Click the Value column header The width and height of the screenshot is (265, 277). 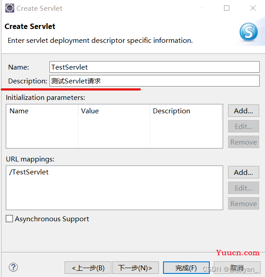coord(114,111)
